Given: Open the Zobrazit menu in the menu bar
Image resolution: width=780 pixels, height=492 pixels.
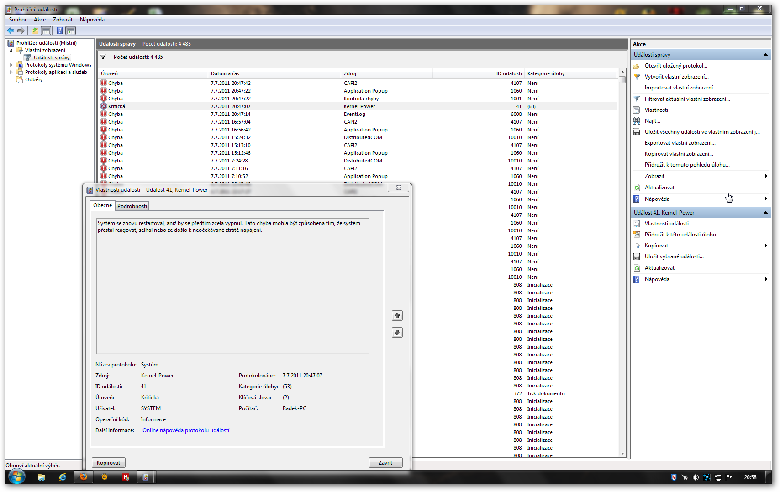Looking at the screenshot, I should [63, 20].
